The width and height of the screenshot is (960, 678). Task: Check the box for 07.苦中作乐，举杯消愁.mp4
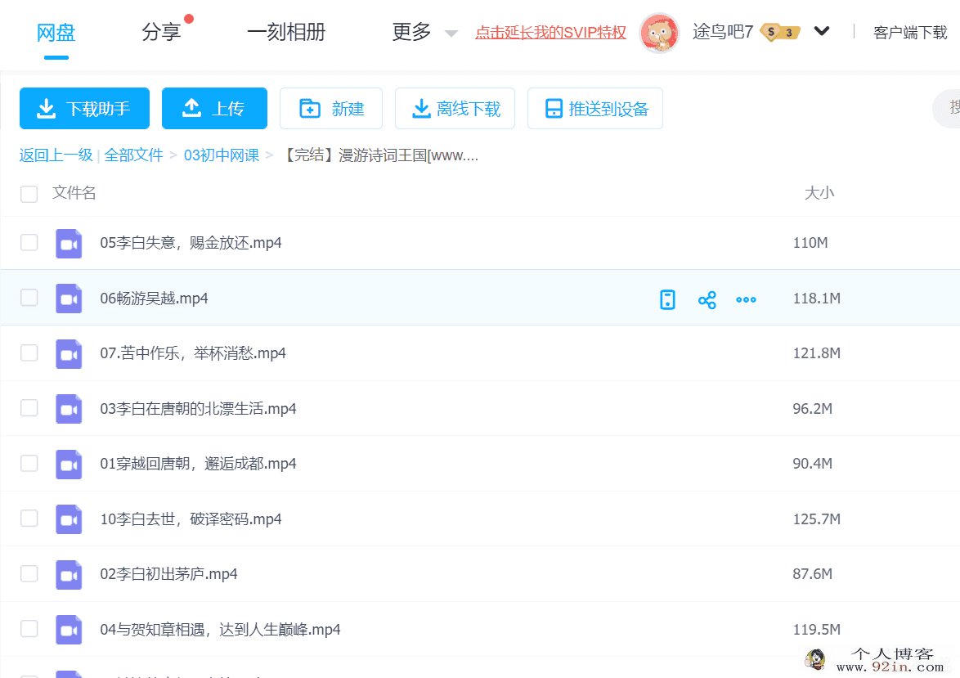click(29, 352)
